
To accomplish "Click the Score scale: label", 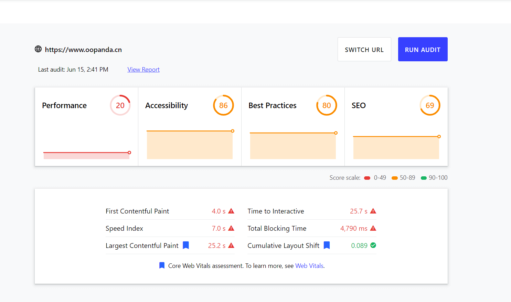I will [345, 178].
